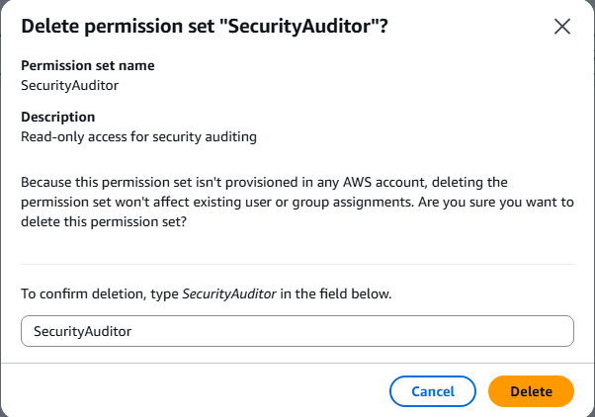Select the Description label

pos(57,117)
